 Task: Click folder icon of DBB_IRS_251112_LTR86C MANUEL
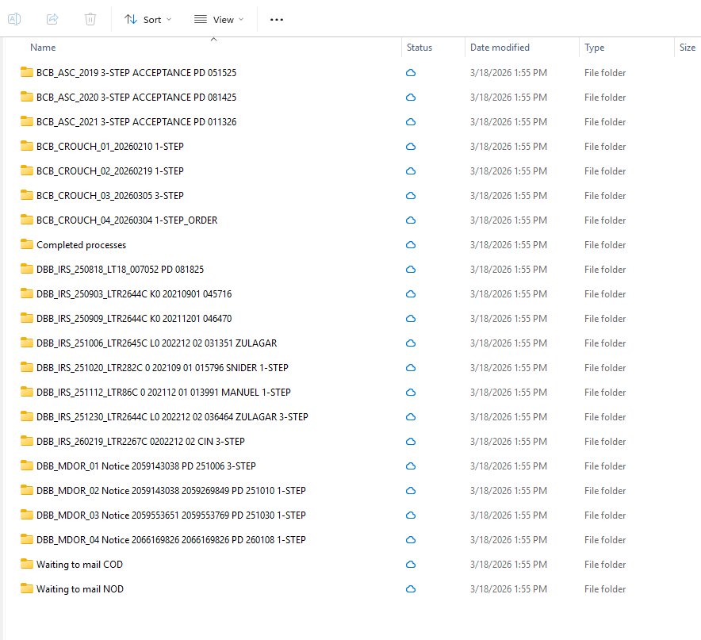[27, 392]
